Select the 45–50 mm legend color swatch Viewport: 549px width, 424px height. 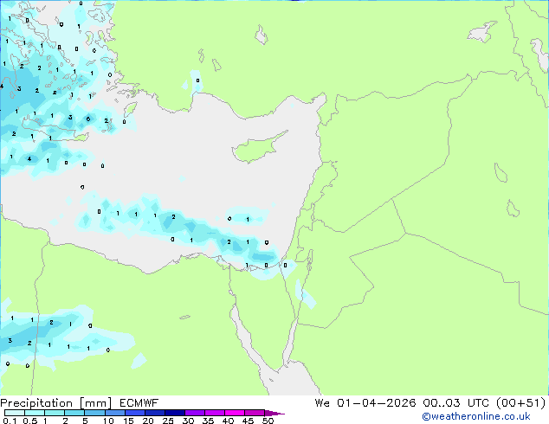(x=255, y=413)
